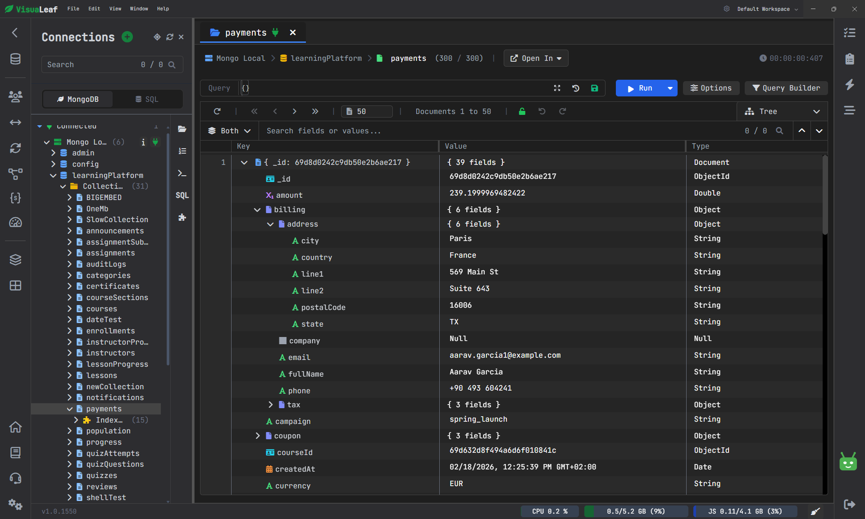Click the layers icon in the left sidebar

tap(15, 260)
